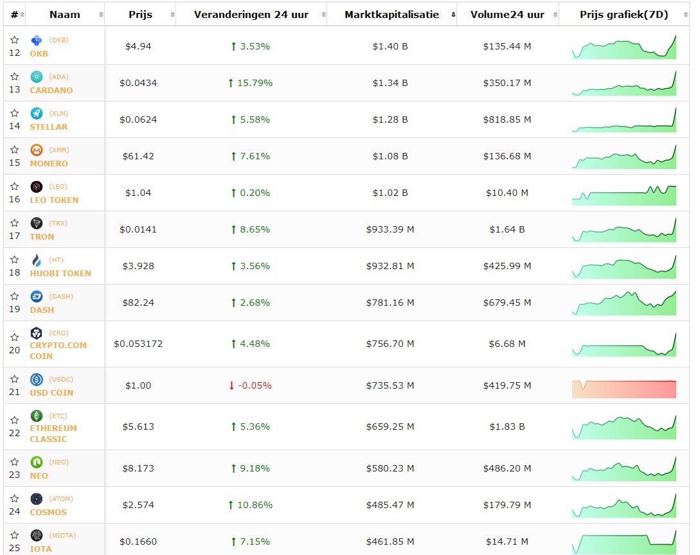Click the OKB coin logo icon
The width and height of the screenshot is (700, 555).
[x=37, y=40]
